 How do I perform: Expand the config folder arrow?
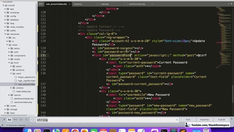[x=5, y=16]
